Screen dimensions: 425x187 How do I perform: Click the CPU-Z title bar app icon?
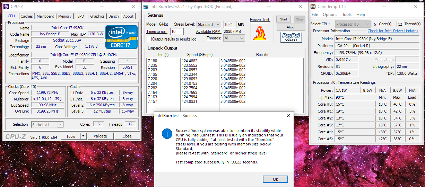(6, 7)
